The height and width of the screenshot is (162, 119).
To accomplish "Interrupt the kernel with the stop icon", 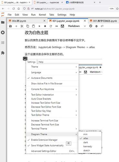I will pos(45,26).
